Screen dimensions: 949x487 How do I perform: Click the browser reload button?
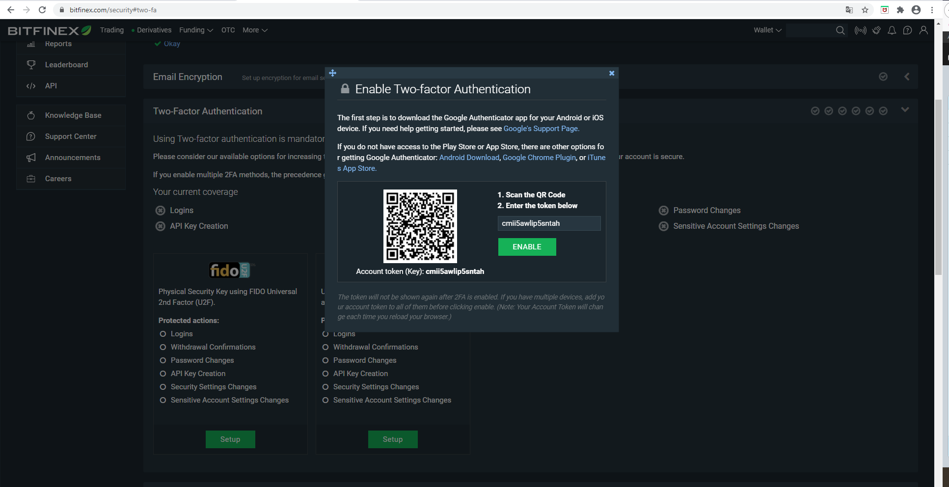coord(42,10)
